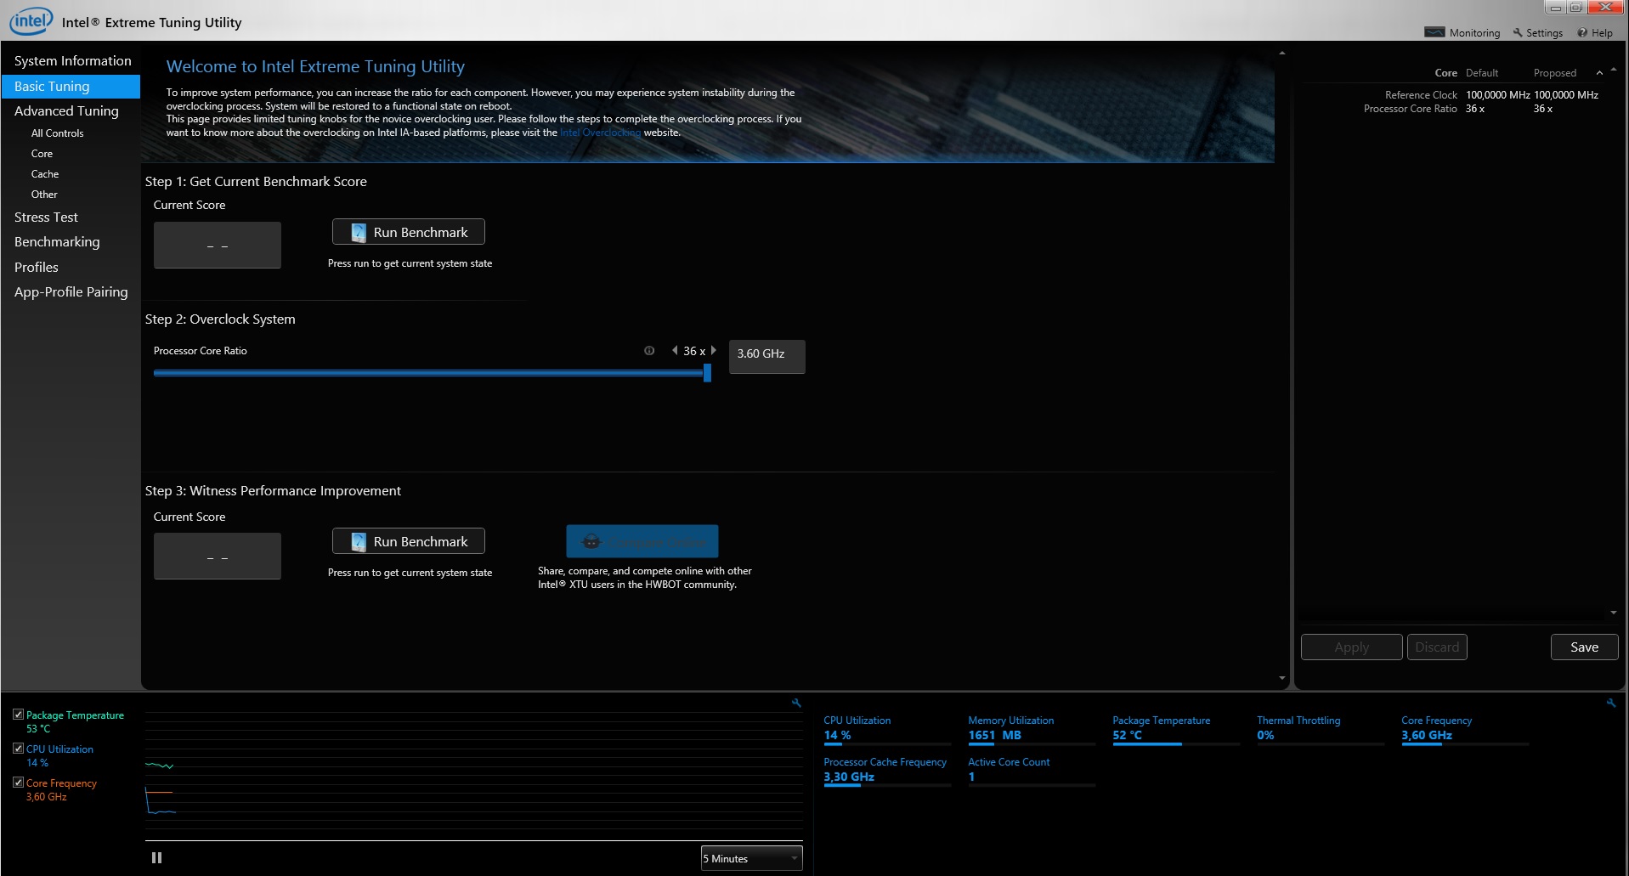Open Cache tuning page
Viewport: 1629px width, 876px height.
tap(45, 174)
